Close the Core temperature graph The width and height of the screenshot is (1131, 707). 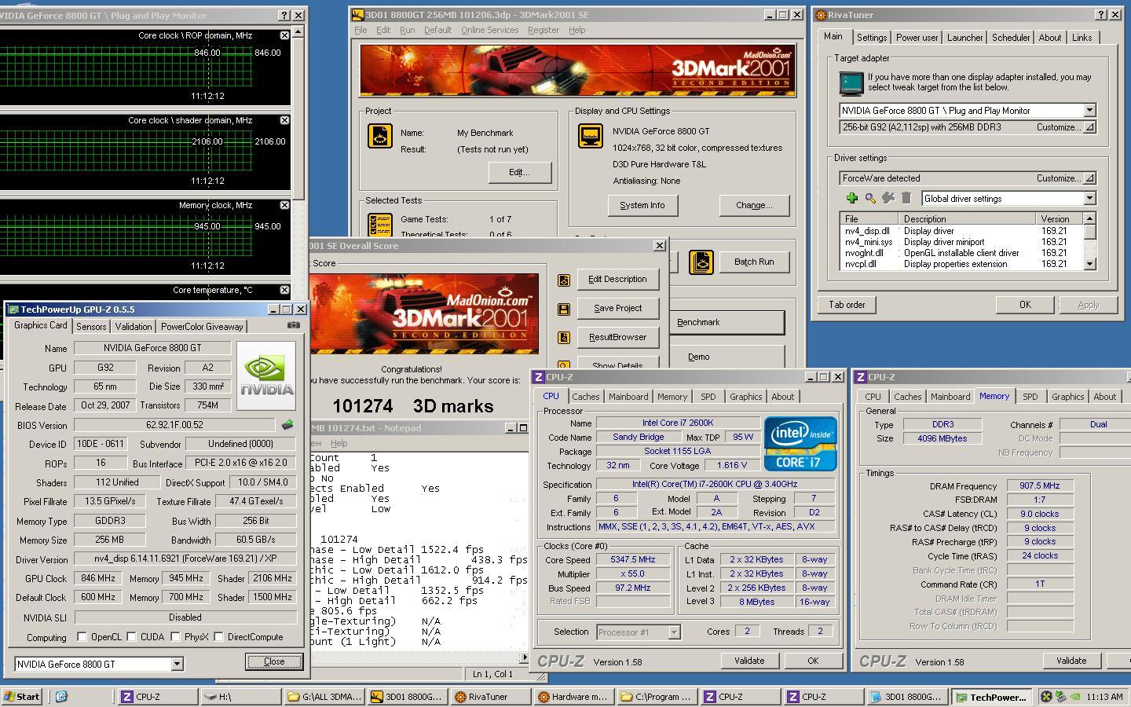[284, 290]
